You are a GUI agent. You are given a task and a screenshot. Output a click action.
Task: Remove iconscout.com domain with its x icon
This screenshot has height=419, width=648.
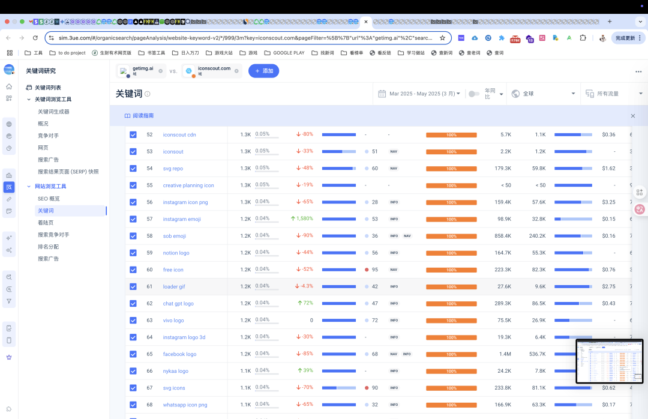[236, 71]
